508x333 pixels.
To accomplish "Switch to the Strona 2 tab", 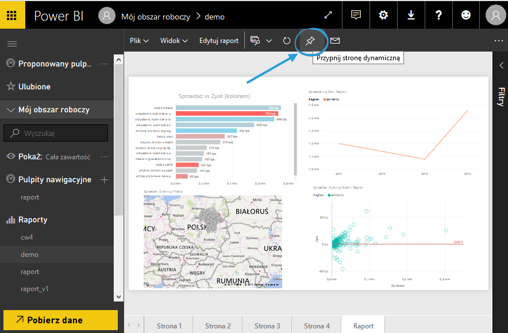I will 218,326.
